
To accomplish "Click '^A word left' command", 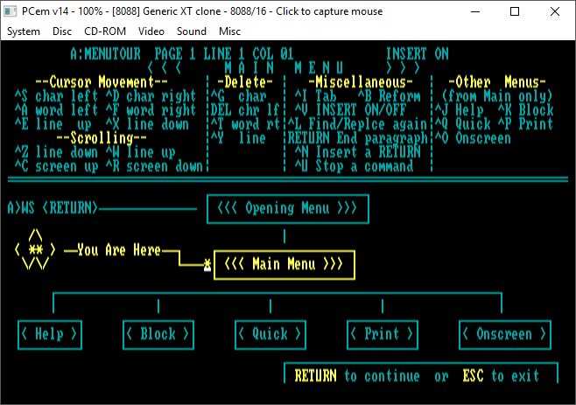I will [x=56, y=110].
